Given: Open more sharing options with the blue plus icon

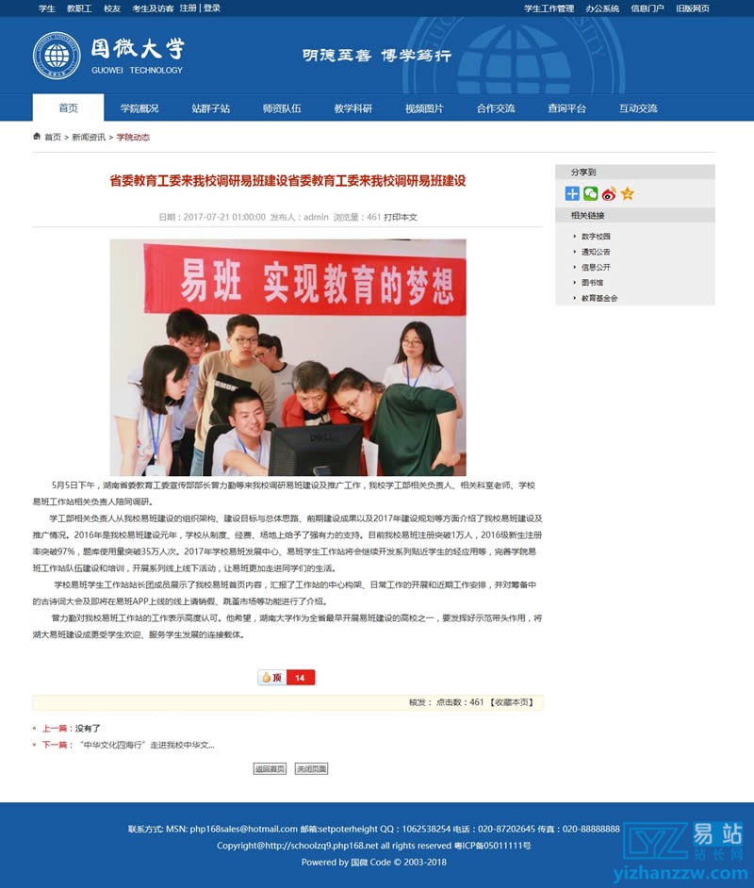Looking at the screenshot, I should (571, 194).
